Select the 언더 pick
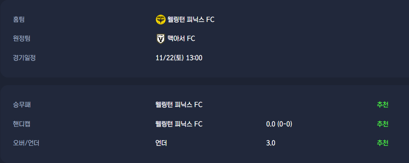 tap(161, 143)
